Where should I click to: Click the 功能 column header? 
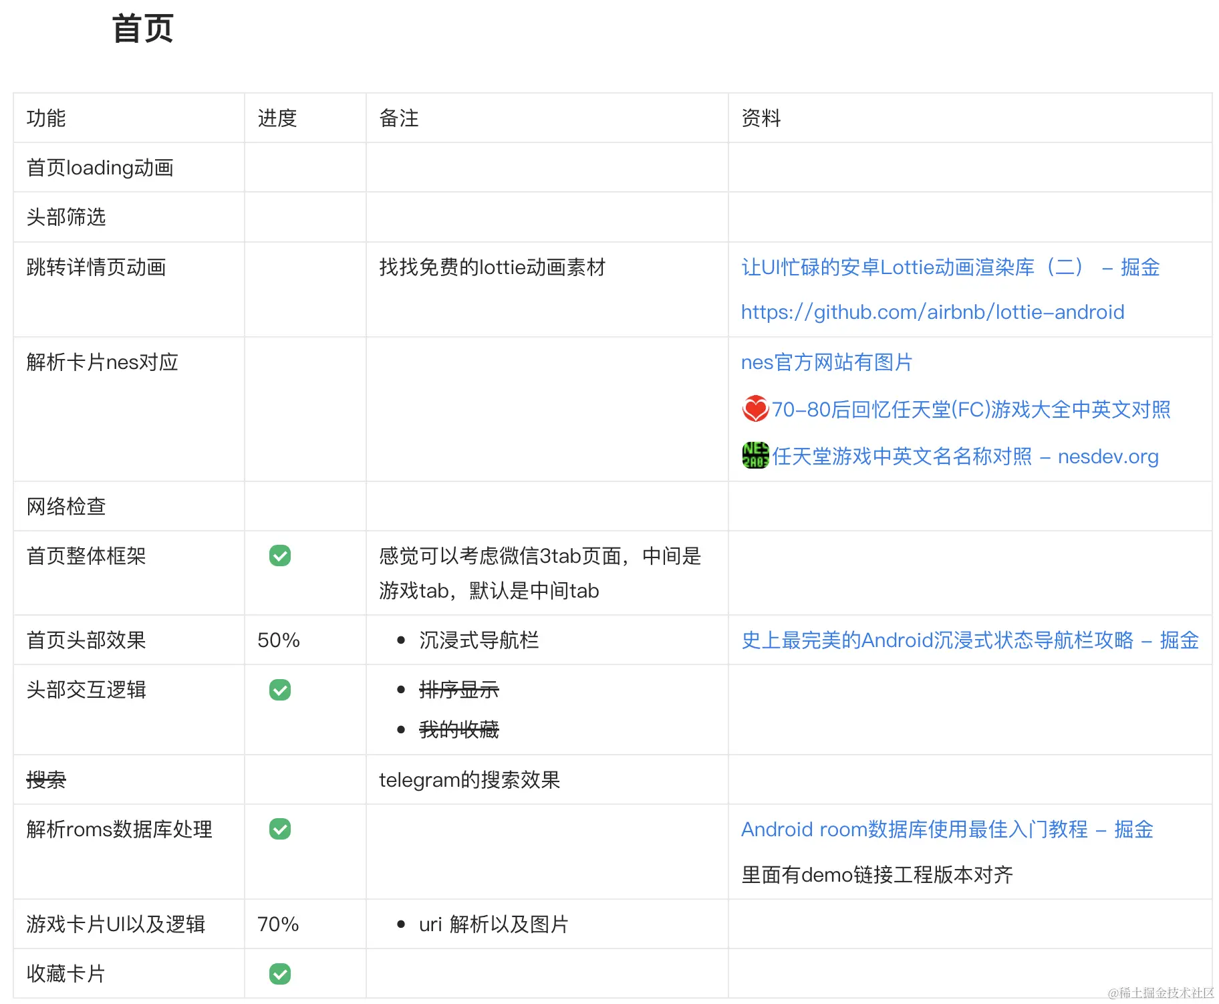point(46,118)
